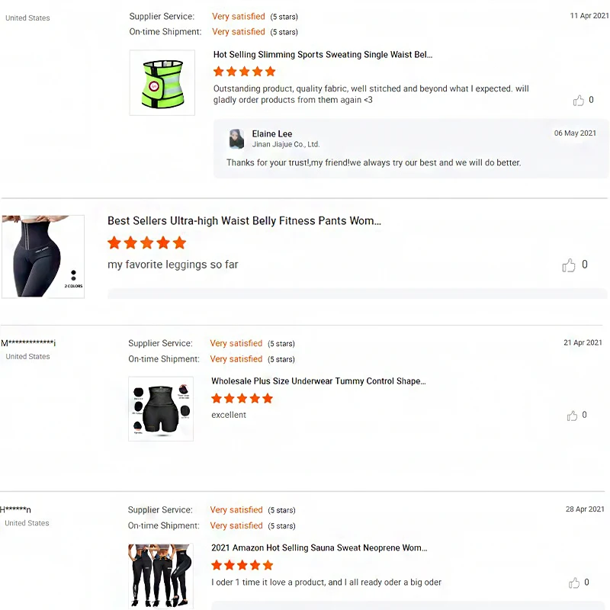Open 'Hot Selling Slimming Sports Sweating' product link

click(x=323, y=55)
